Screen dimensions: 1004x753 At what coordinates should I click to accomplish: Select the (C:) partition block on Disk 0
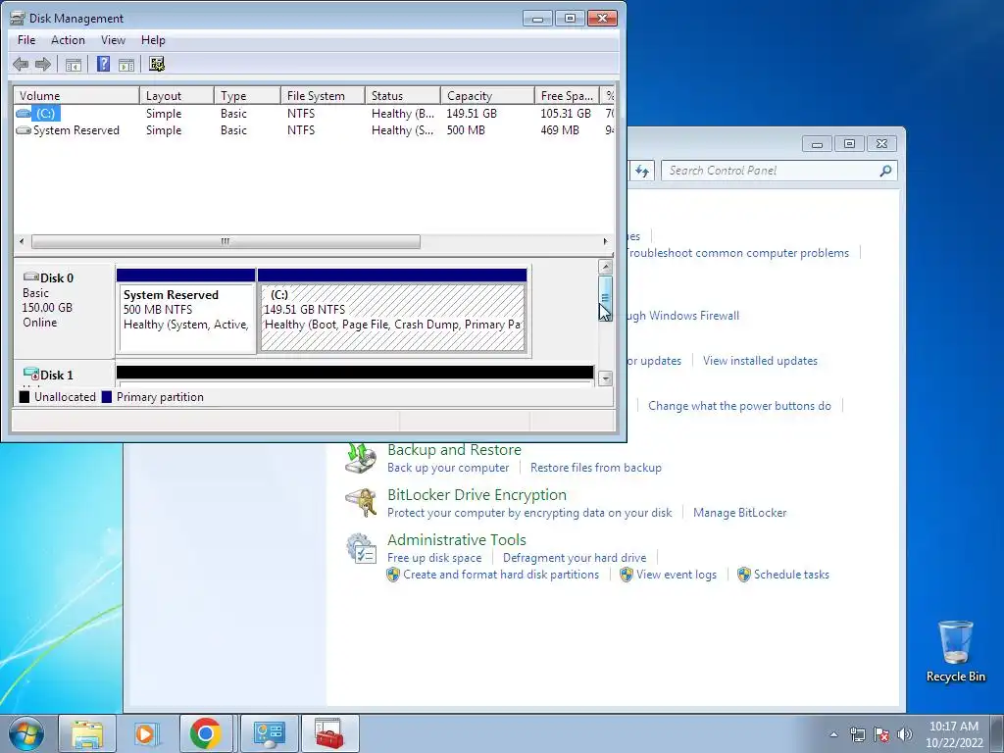pos(392,311)
